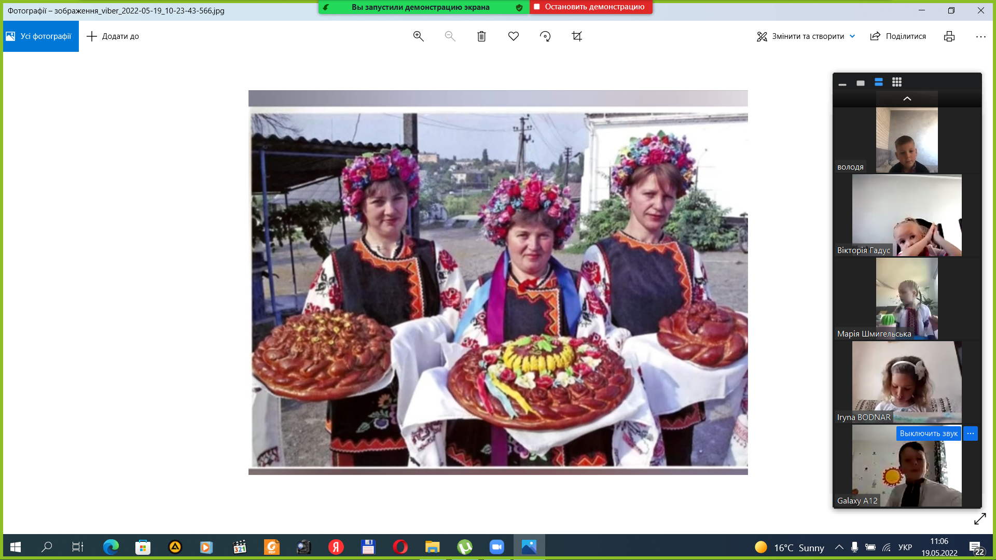
Task: Click the zoom out magnifier icon
Action: coord(450,36)
